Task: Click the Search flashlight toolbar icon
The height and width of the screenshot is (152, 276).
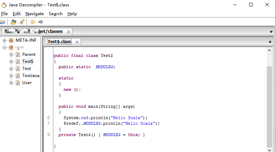Action: click(x=22, y=22)
